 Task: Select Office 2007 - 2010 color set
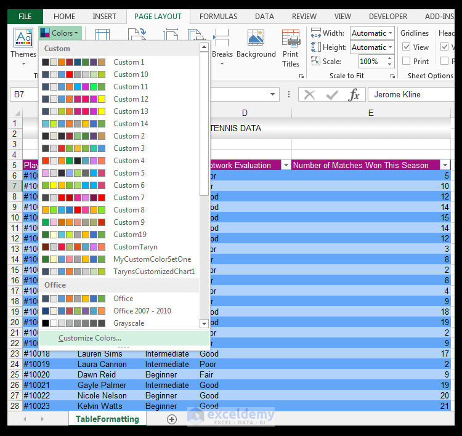[120, 311]
